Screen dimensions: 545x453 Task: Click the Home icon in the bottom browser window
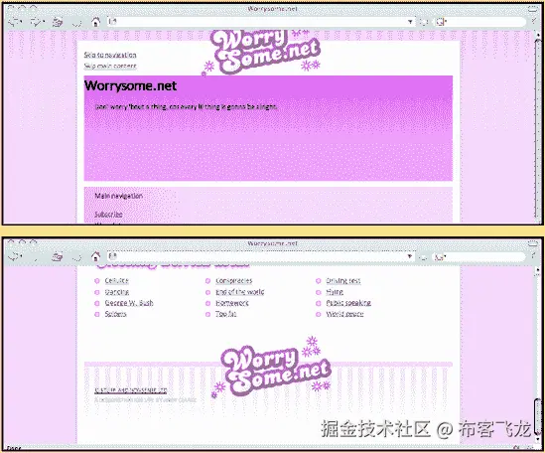click(x=95, y=256)
